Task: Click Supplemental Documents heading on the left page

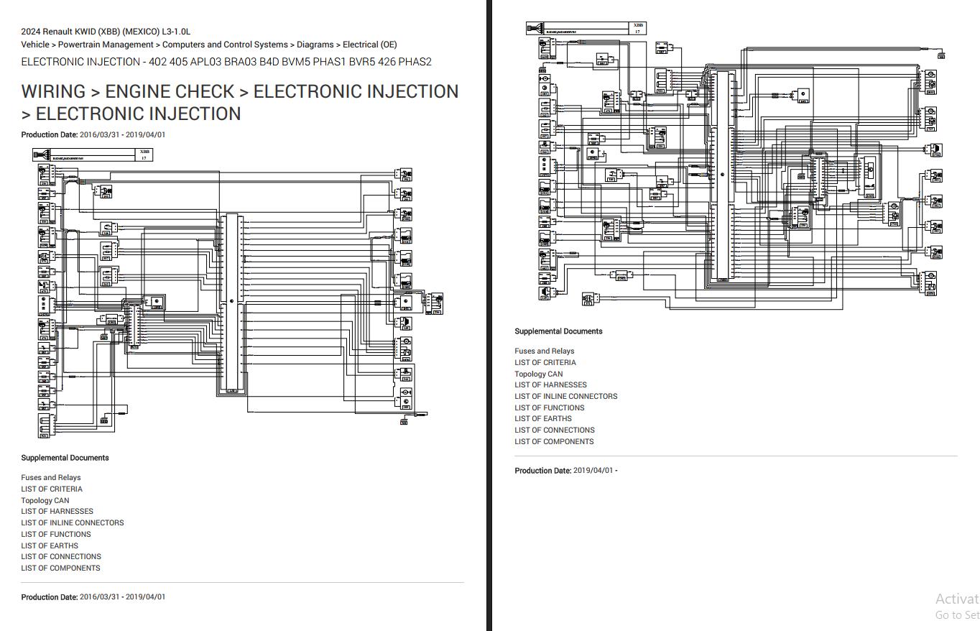Action: (65, 458)
